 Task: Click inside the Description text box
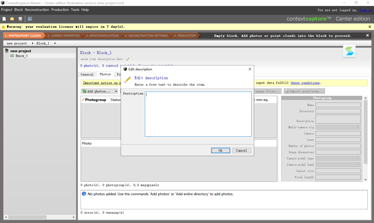(x=198, y=114)
